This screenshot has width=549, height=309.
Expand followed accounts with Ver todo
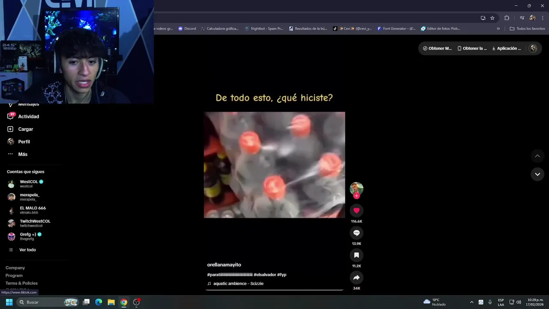point(27,250)
